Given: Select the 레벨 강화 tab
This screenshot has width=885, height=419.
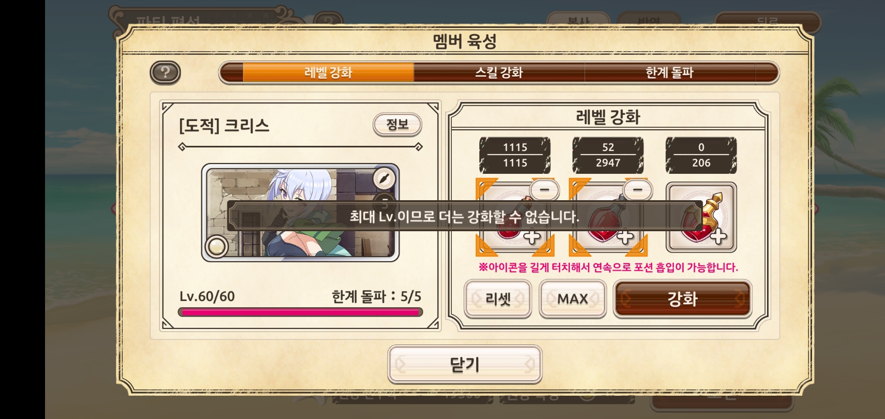Looking at the screenshot, I should point(328,72).
